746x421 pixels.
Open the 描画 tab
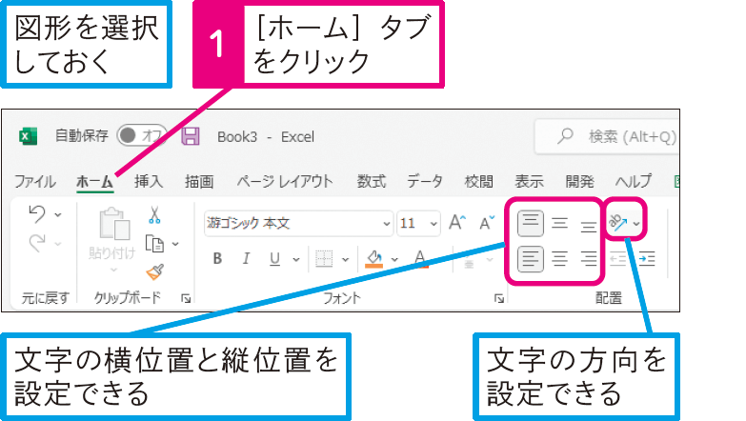pyautogui.click(x=199, y=181)
